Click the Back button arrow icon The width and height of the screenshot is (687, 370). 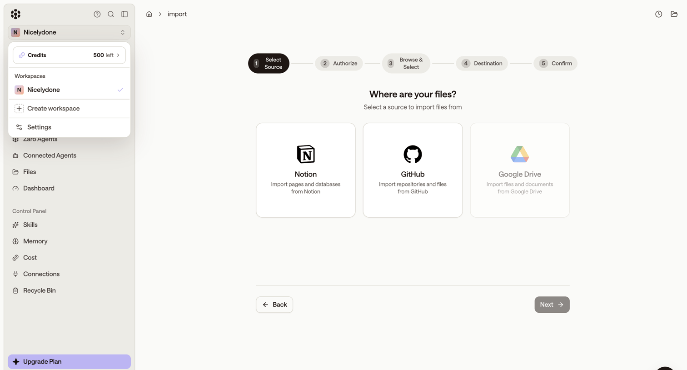[x=265, y=305]
